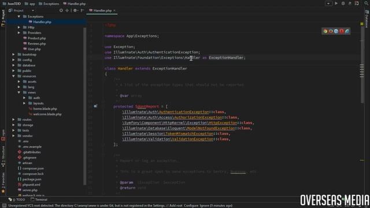Open Project panel settings gear

75,10
